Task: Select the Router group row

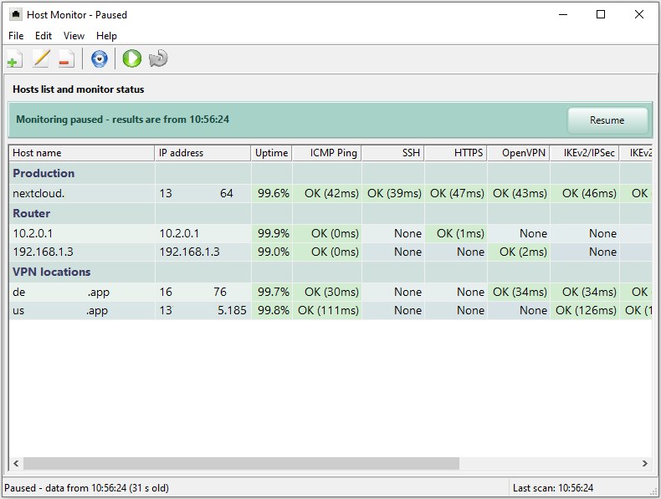Action: click(330, 213)
